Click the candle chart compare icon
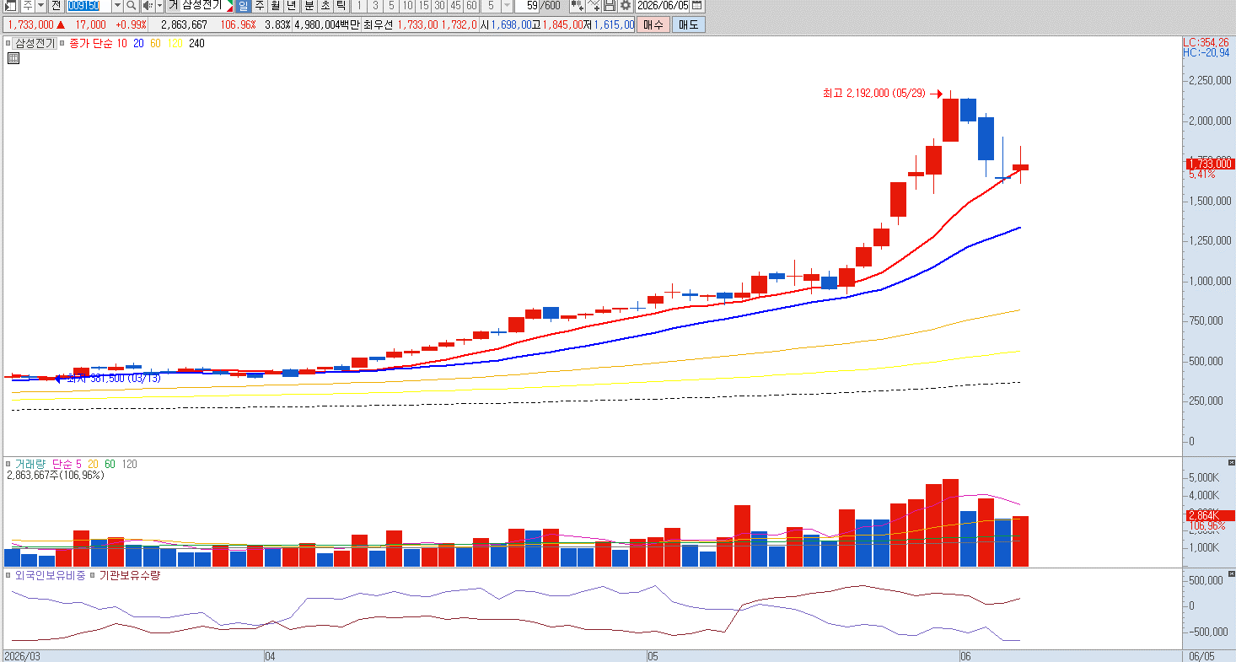 tap(578, 6)
